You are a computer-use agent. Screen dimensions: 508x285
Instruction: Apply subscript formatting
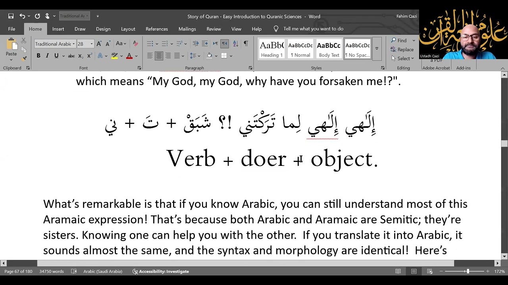pyautogui.click(x=80, y=56)
